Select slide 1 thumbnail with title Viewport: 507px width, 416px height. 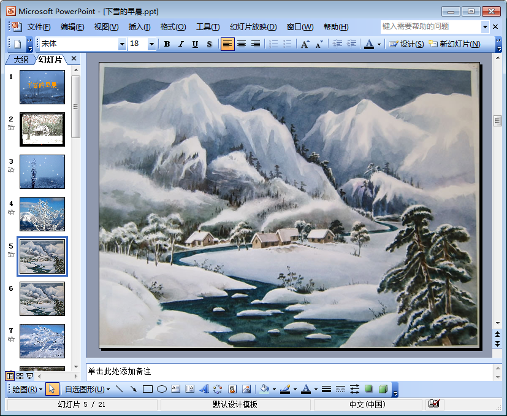[42, 87]
